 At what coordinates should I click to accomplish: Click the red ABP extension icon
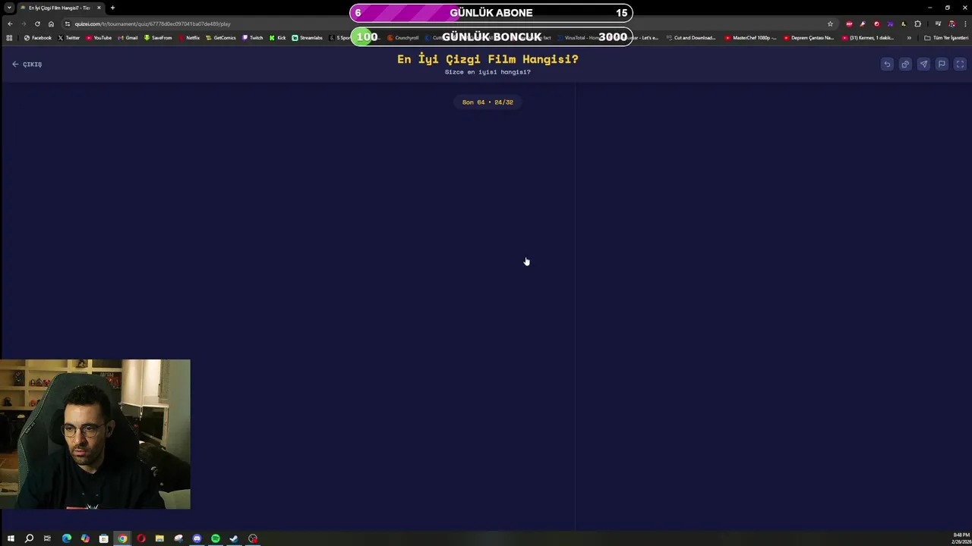pyautogui.click(x=849, y=24)
